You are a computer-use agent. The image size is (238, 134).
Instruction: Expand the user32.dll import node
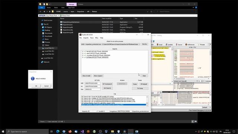point(83,54)
